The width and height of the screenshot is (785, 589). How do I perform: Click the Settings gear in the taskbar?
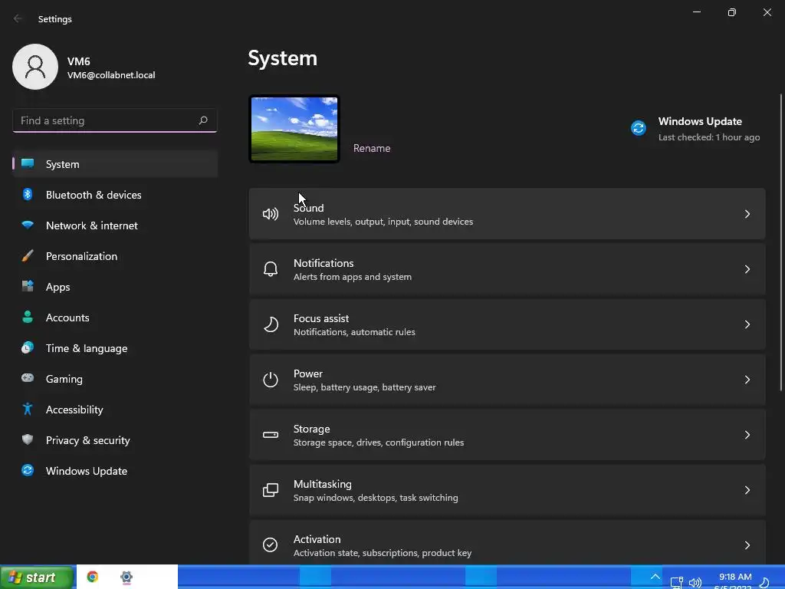click(x=126, y=577)
